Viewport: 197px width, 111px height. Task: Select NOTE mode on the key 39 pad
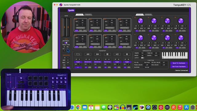coord(120,47)
